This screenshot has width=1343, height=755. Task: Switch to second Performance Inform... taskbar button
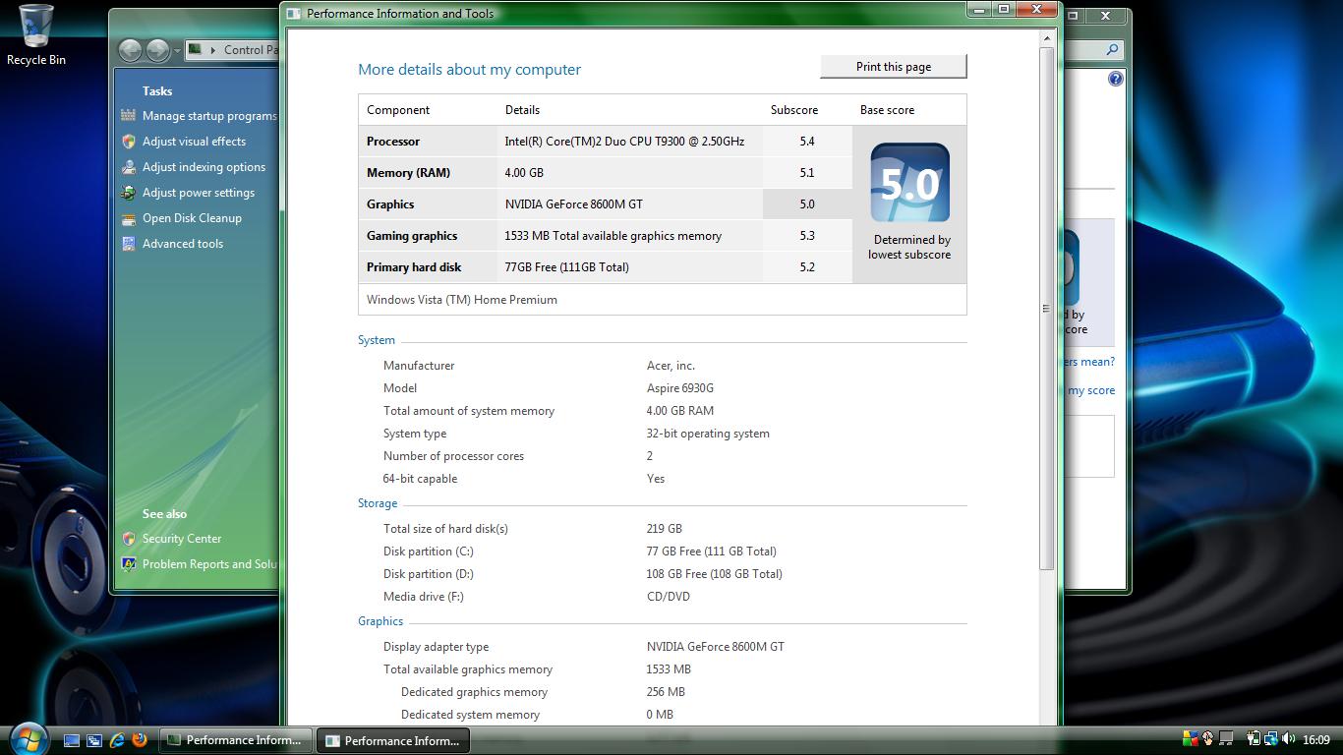coord(394,740)
